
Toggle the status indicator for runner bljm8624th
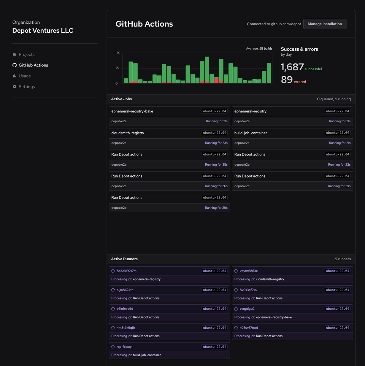113,290
